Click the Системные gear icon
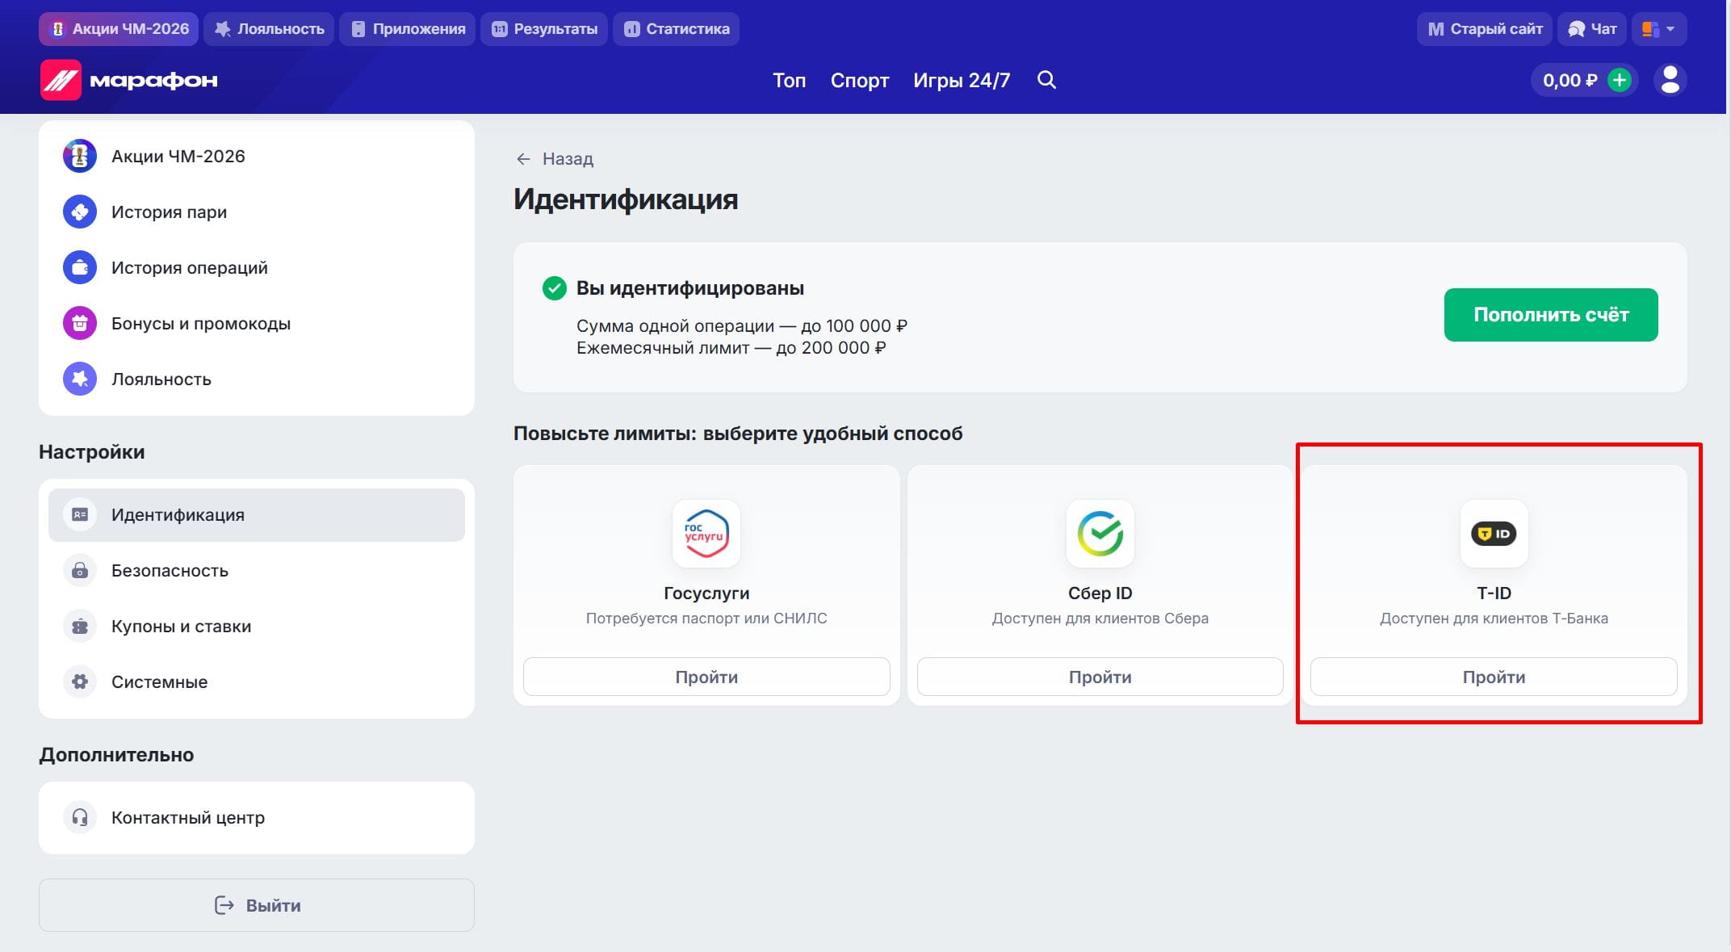 80,681
